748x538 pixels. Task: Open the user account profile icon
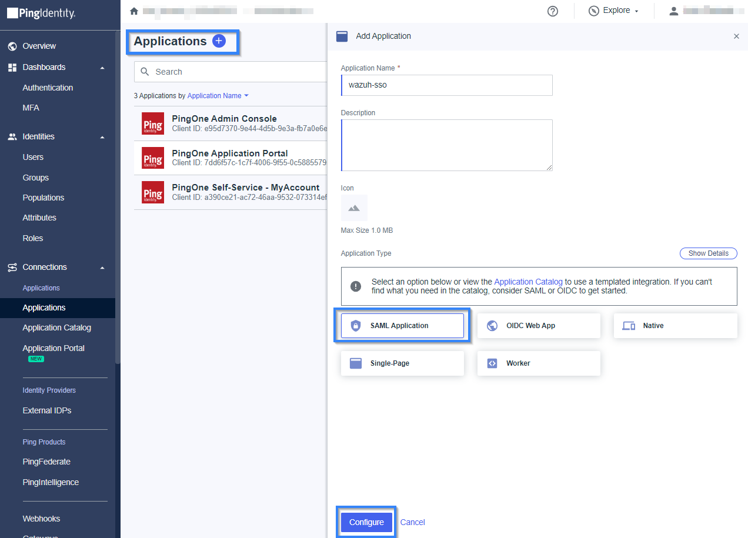[674, 11]
